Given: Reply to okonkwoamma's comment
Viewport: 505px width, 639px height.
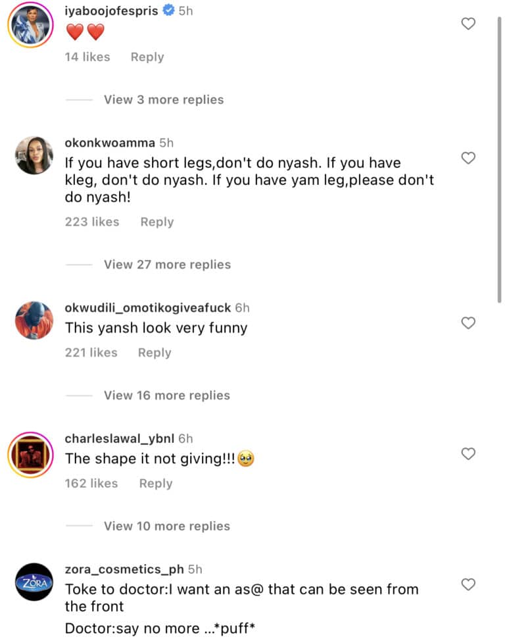Looking at the screenshot, I should click(157, 222).
